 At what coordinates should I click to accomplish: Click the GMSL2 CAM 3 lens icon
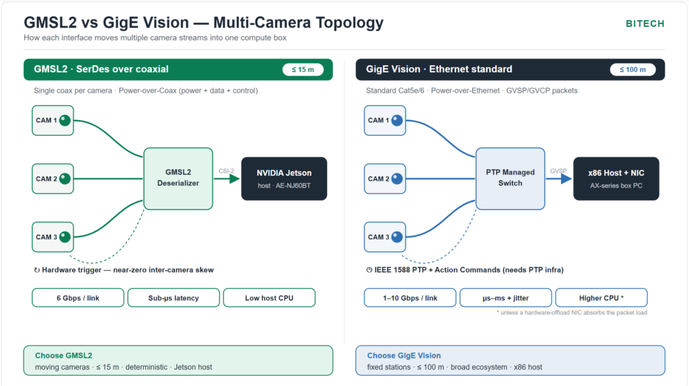pos(65,237)
